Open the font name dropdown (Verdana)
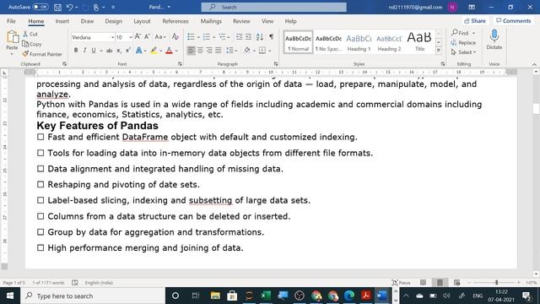This screenshot has height=304, width=540. click(x=112, y=37)
